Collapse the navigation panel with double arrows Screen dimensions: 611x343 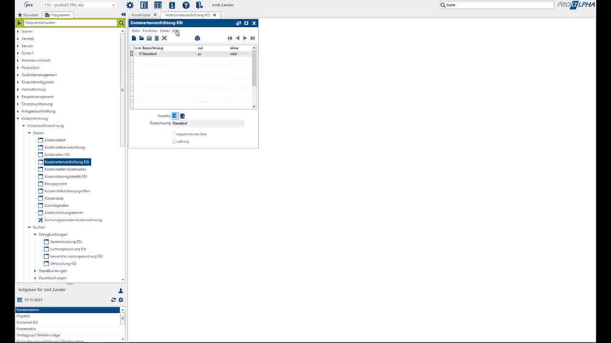[123, 15]
